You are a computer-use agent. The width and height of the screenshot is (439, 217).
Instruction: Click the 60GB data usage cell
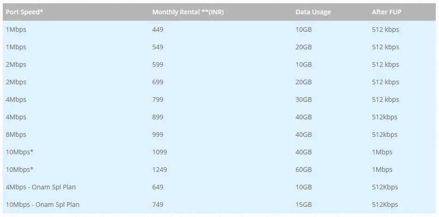point(304,170)
